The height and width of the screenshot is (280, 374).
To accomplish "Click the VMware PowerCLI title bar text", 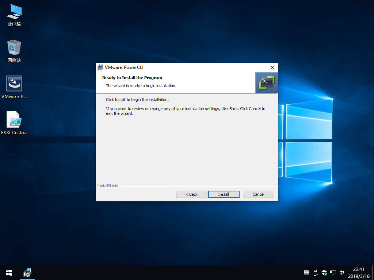I will coord(124,67).
